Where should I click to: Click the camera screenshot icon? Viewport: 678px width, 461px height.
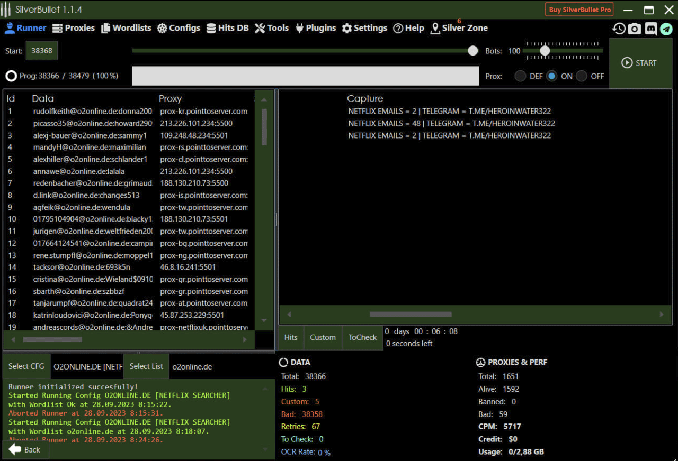[x=635, y=29]
